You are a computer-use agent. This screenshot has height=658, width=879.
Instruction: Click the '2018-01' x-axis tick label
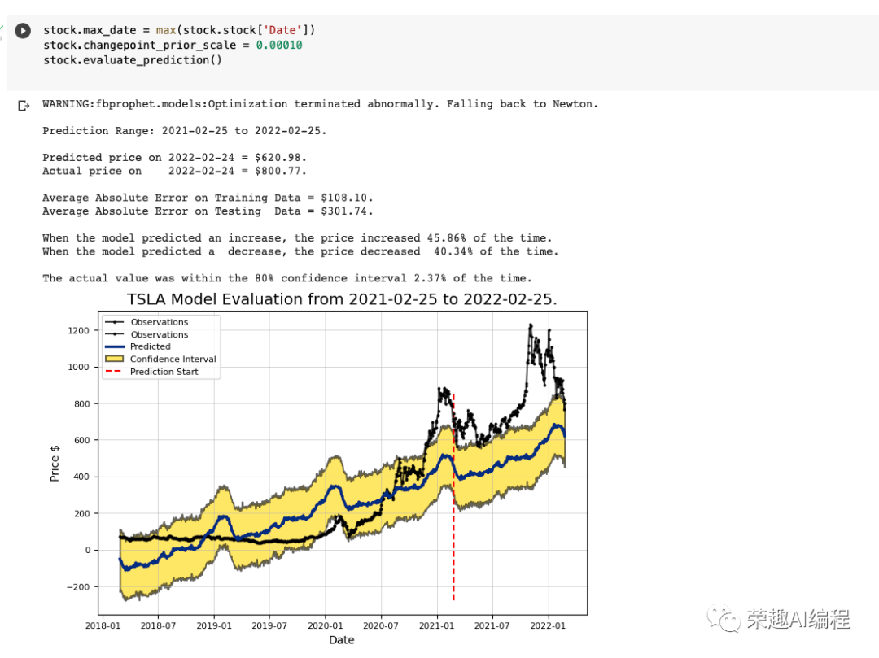(x=103, y=625)
